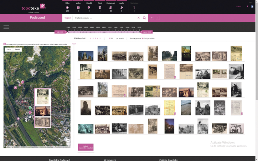Filter results by Tekst type icon
The height and width of the screenshot is (161, 258).
pyautogui.click(x=100, y=8)
